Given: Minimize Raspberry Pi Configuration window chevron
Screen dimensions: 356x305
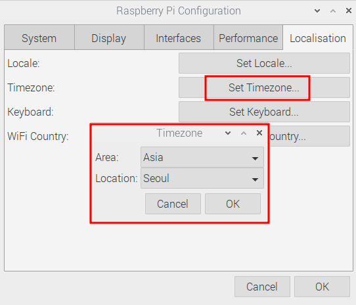Looking at the screenshot, I should coord(317,11).
